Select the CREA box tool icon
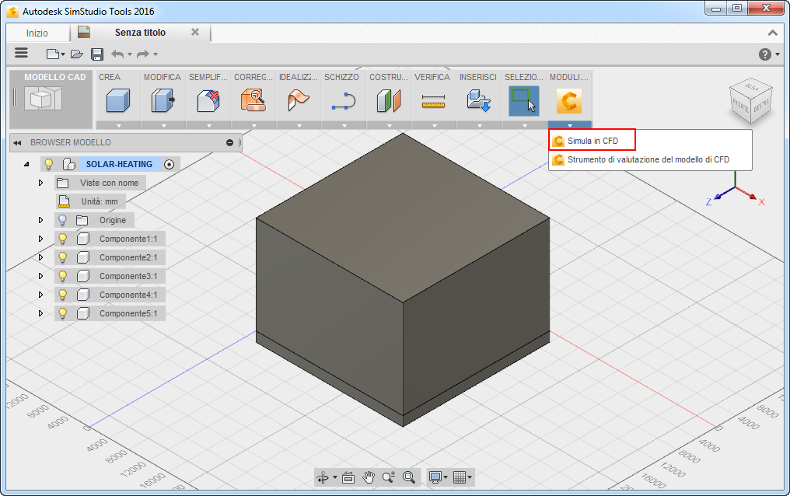The image size is (790, 496). [118, 100]
